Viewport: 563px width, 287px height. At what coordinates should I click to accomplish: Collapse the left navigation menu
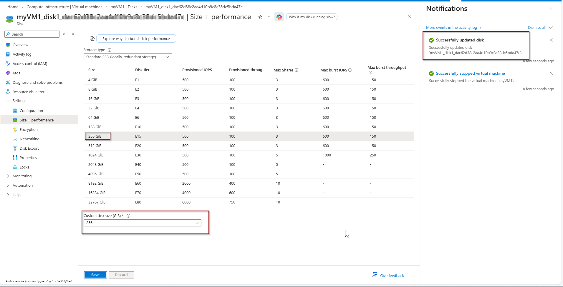(x=73, y=34)
